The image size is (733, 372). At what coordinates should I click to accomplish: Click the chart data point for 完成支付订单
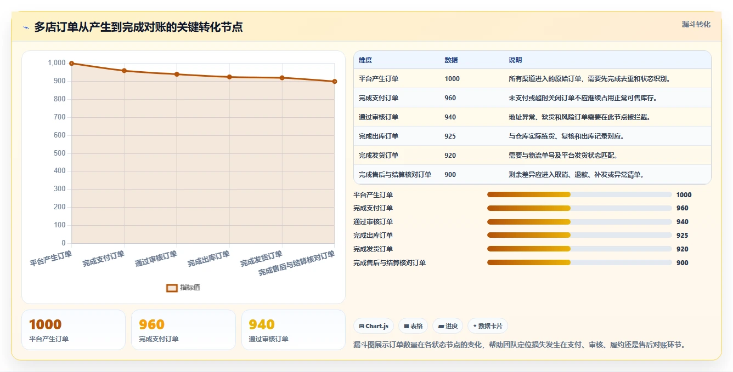[x=124, y=71]
